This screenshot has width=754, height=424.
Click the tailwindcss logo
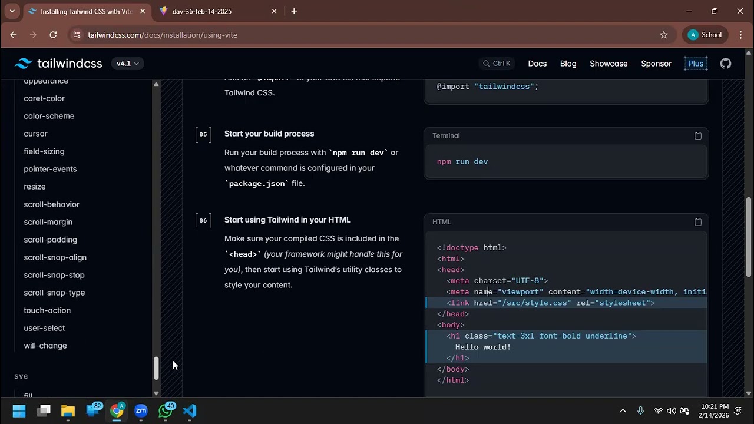tap(58, 64)
